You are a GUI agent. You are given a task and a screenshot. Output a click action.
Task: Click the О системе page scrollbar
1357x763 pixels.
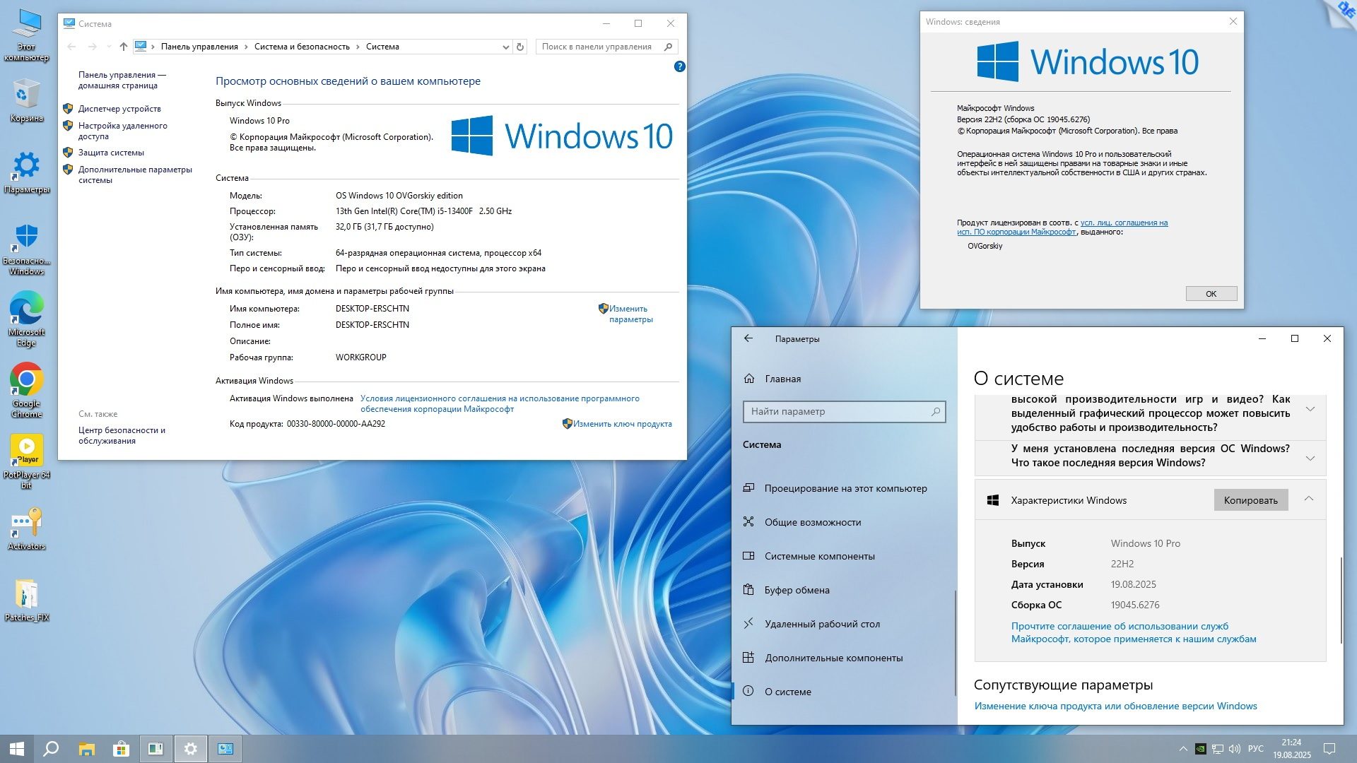coord(1341,601)
